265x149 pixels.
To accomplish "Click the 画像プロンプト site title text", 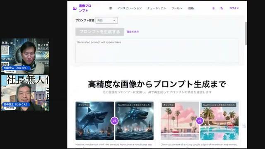I will coord(85,8).
